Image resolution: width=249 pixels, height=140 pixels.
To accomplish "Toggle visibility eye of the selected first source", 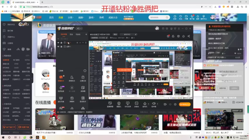I will [x=58, y=43].
